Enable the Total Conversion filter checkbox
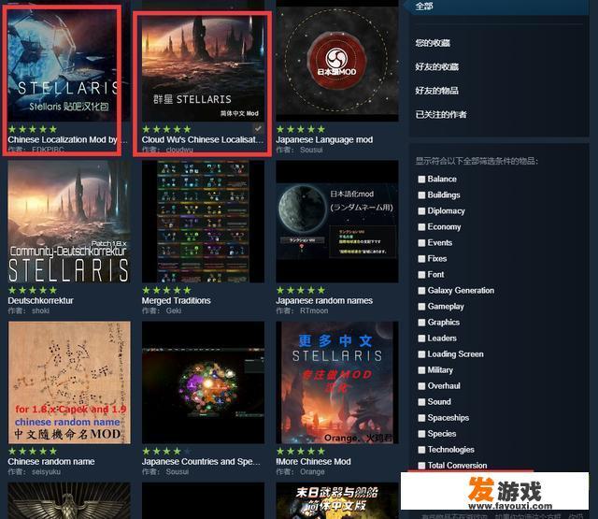The height and width of the screenshot is (519, 598). [x=421, y=466]
